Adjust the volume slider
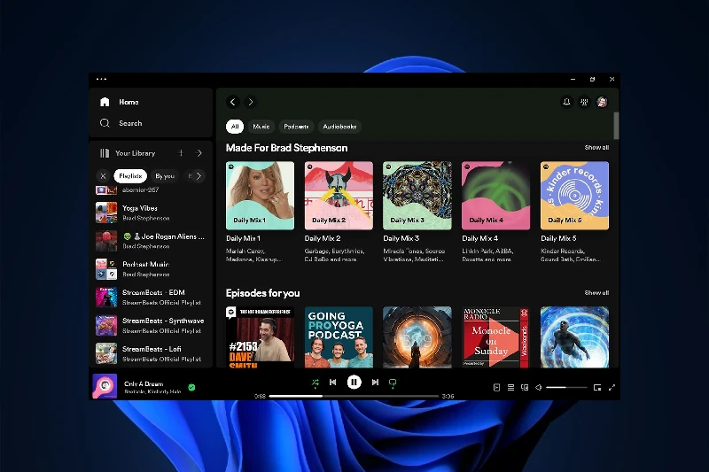The height and width of the screenshot is (472, 709). click(x=566, y=388)
